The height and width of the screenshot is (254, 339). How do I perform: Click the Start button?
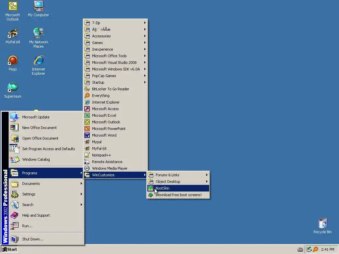click(9, 249)
